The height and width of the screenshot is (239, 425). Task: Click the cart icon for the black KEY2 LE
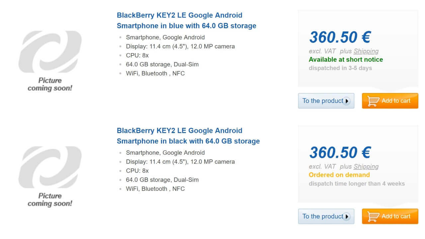[x=374, y=216]
